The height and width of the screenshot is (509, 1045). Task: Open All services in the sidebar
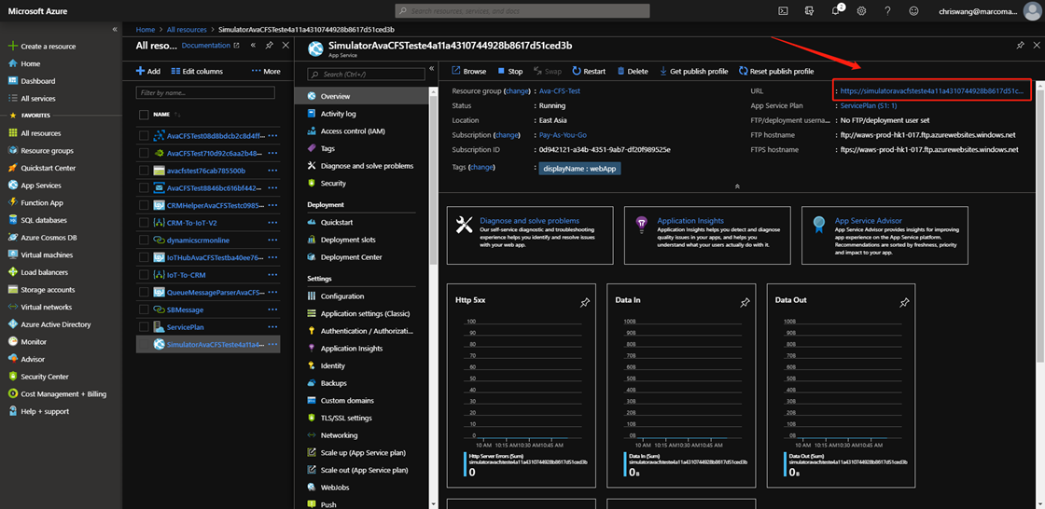pyautogui.click(x=32, y=98)
